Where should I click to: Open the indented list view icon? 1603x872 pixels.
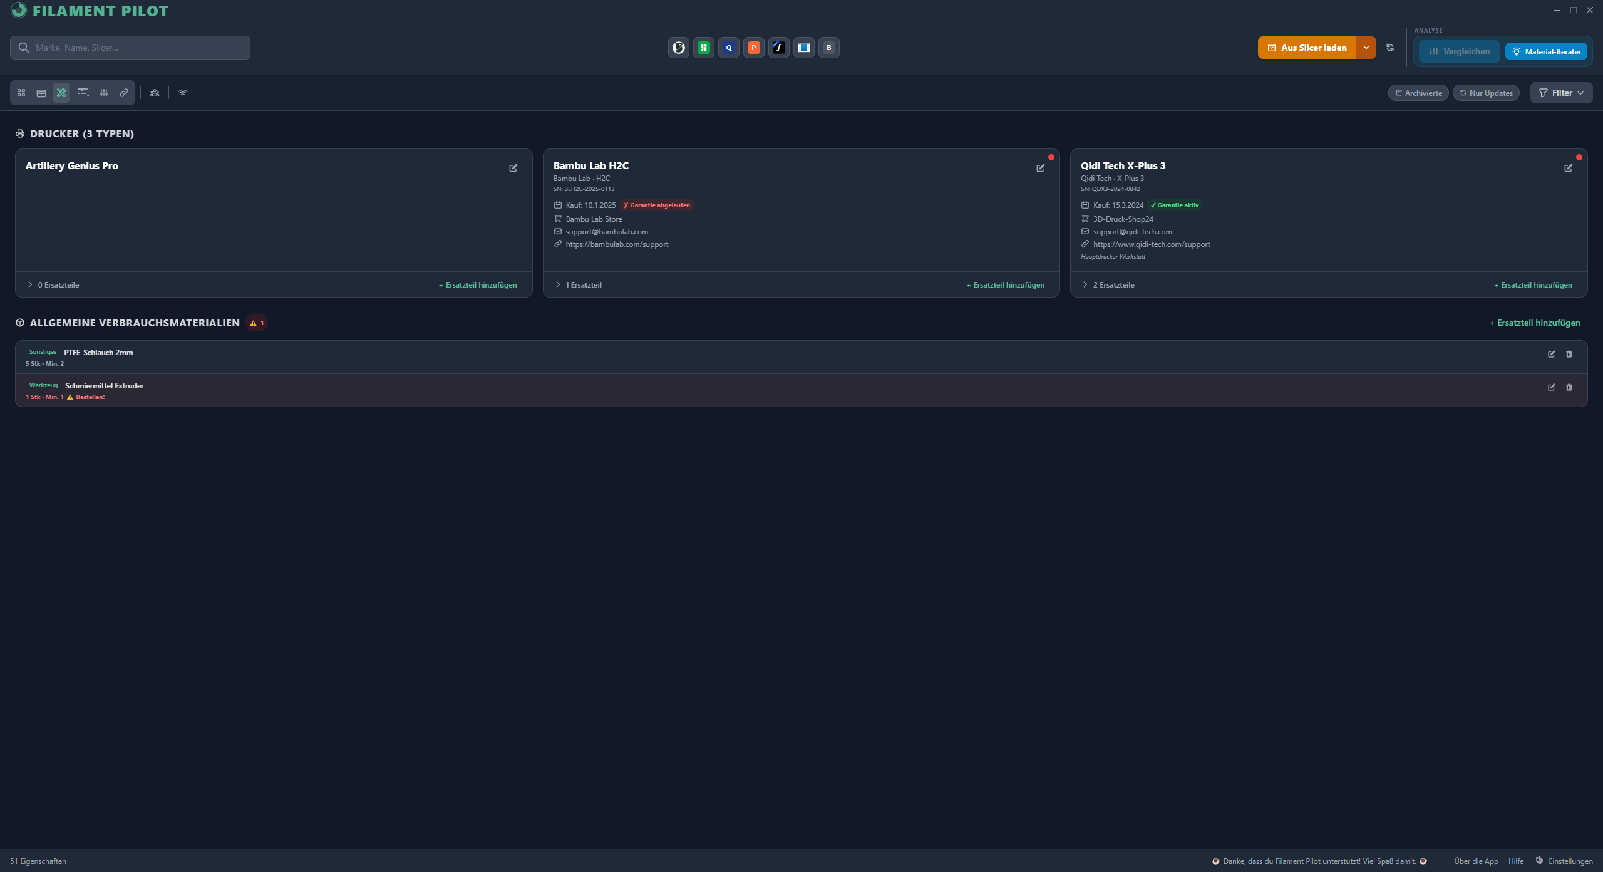click(x=83, y=93)
